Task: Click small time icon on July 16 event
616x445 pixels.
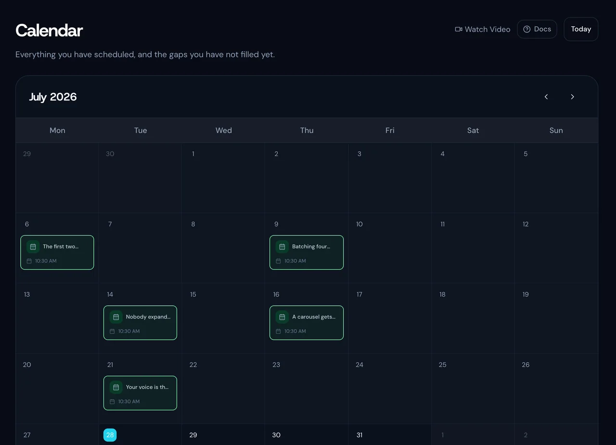Action: (278, 331)
